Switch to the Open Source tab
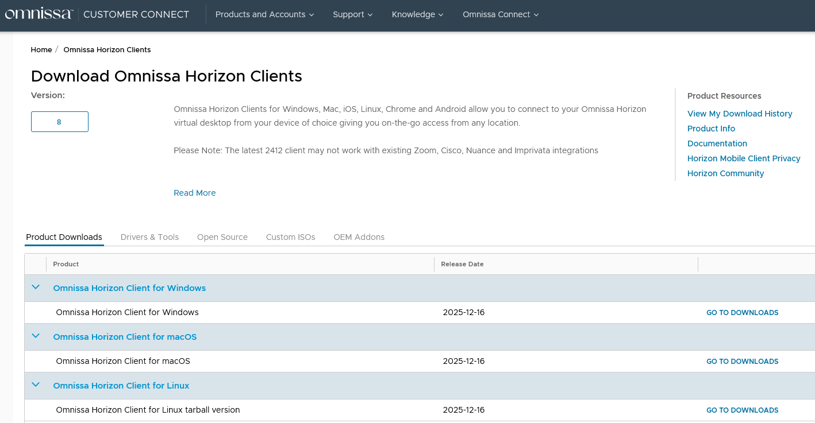Image resolution: width=815 pixels, height=423 pixels. [222, 237]
